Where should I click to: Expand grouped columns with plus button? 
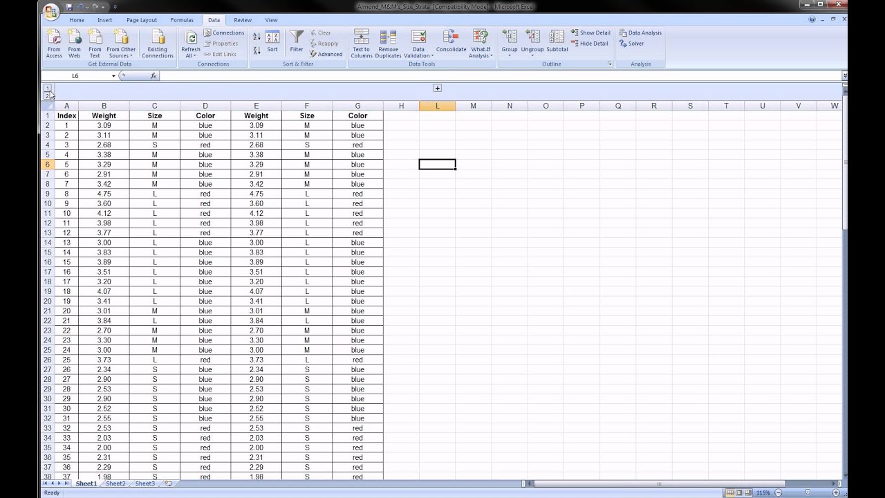coord(437,88)
